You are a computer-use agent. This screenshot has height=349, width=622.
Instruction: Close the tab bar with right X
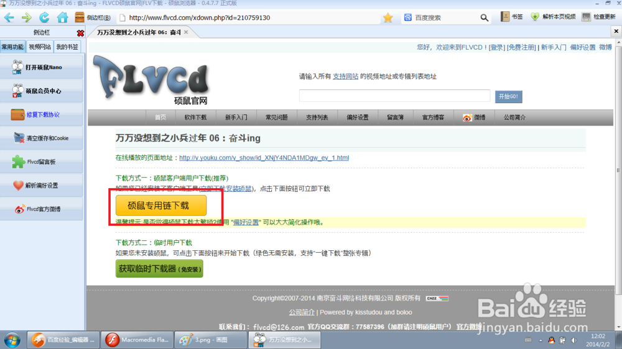pos(616,31)
